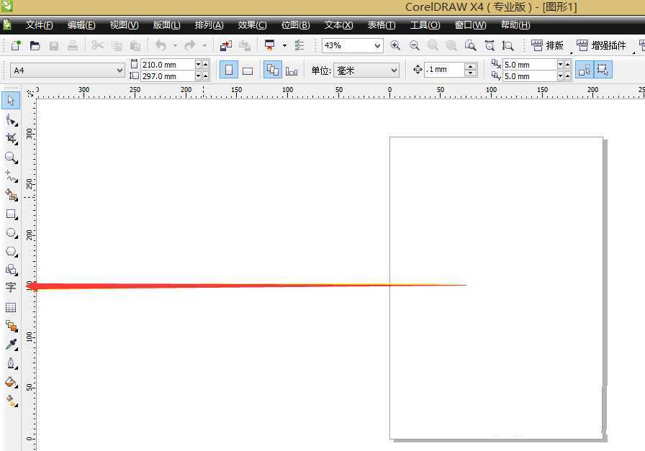Select the Ellipse tool
Screen dimensions: 645x451
(11, 232)
